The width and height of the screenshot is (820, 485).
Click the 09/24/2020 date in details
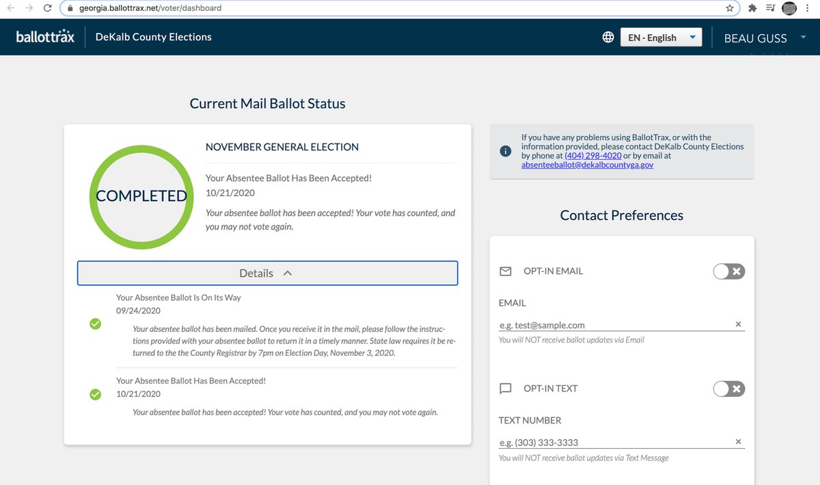[138, 310]
